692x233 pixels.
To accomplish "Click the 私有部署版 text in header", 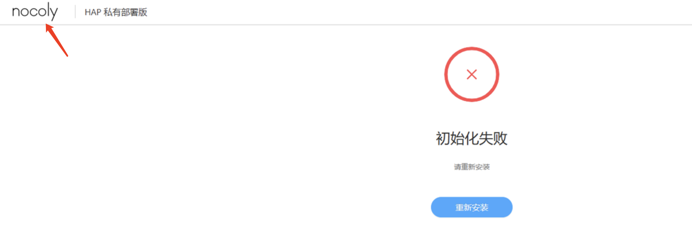I will 125,12.
